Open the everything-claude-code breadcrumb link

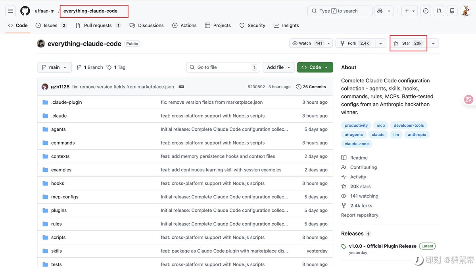(90, 11)
